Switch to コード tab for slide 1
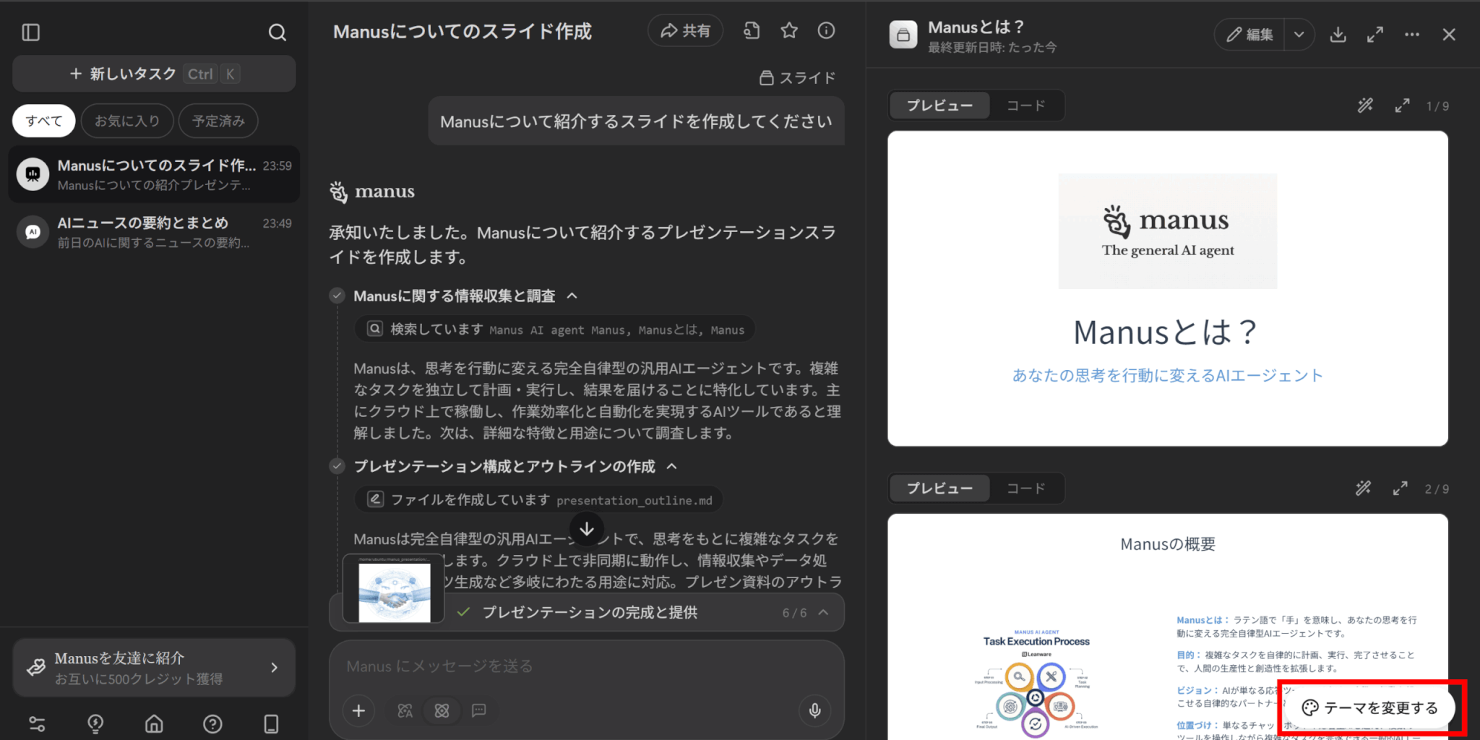Image resolution: width=1480 pixels, height=740 pixels. point(1026,106)
